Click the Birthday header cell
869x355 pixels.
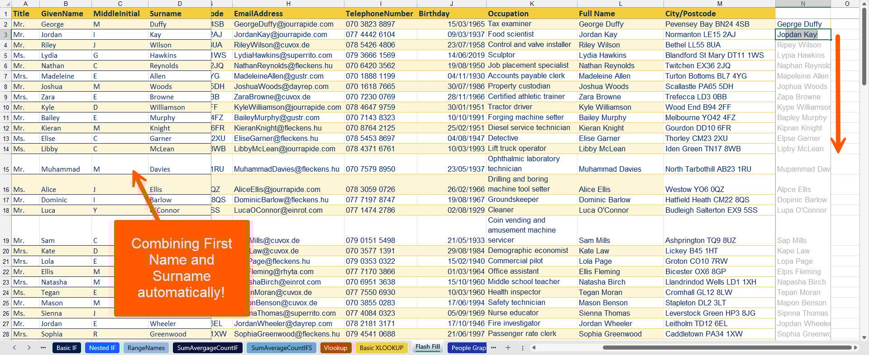click(451, 14)
